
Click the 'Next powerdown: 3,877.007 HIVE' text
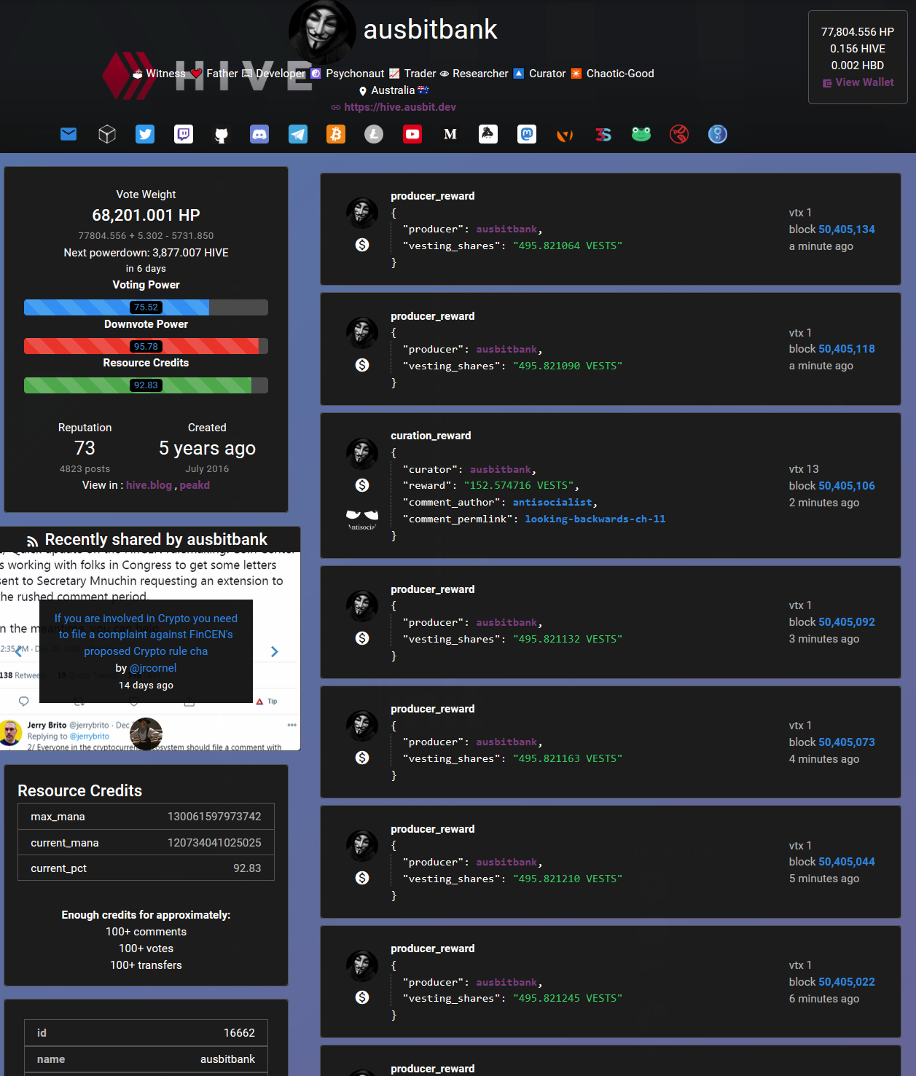tap(146, 253)
